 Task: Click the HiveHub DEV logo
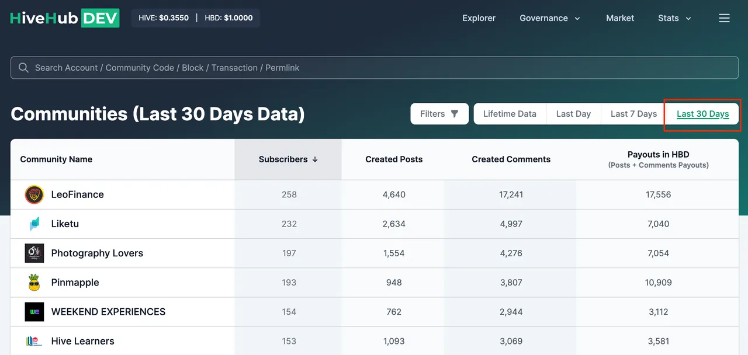(x=65, y=18)
